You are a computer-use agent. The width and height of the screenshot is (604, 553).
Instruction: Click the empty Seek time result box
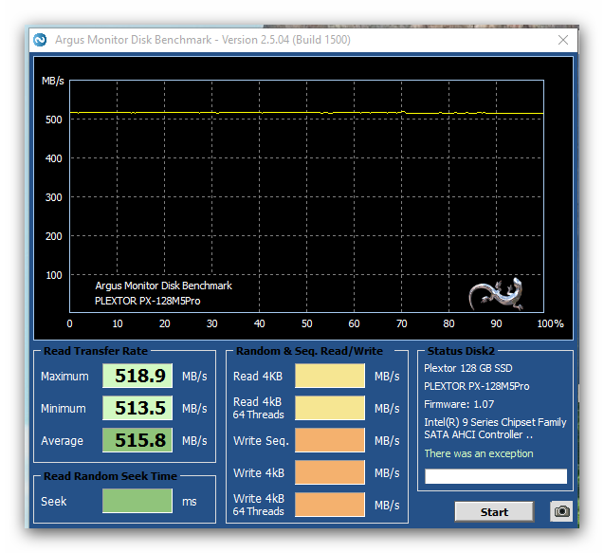pyautogui.click(x=137, y=501)
